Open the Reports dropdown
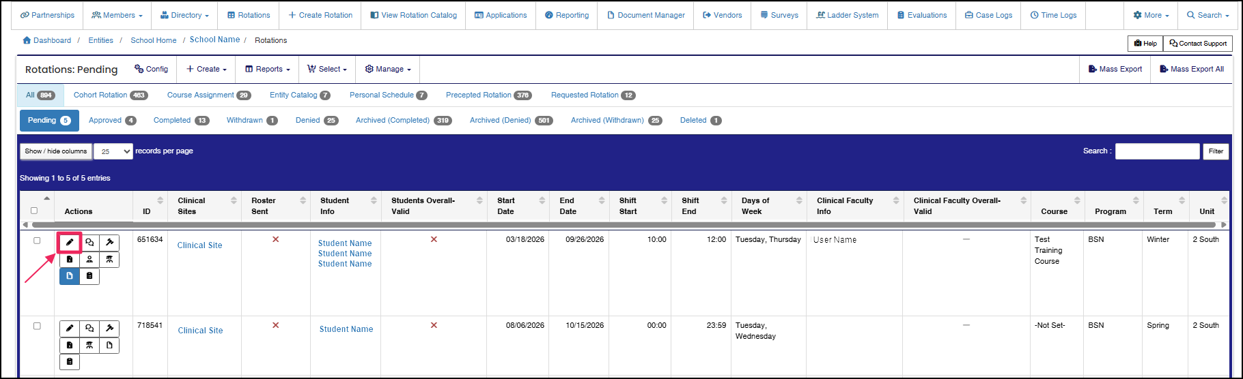The width and height of the screenshot is (1243, 379). click(x=267, y=69)
